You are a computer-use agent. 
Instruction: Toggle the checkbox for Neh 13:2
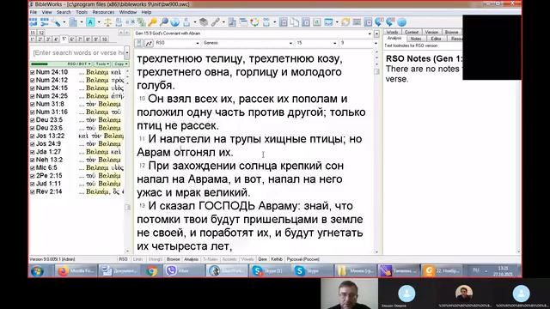pos(33,161)
